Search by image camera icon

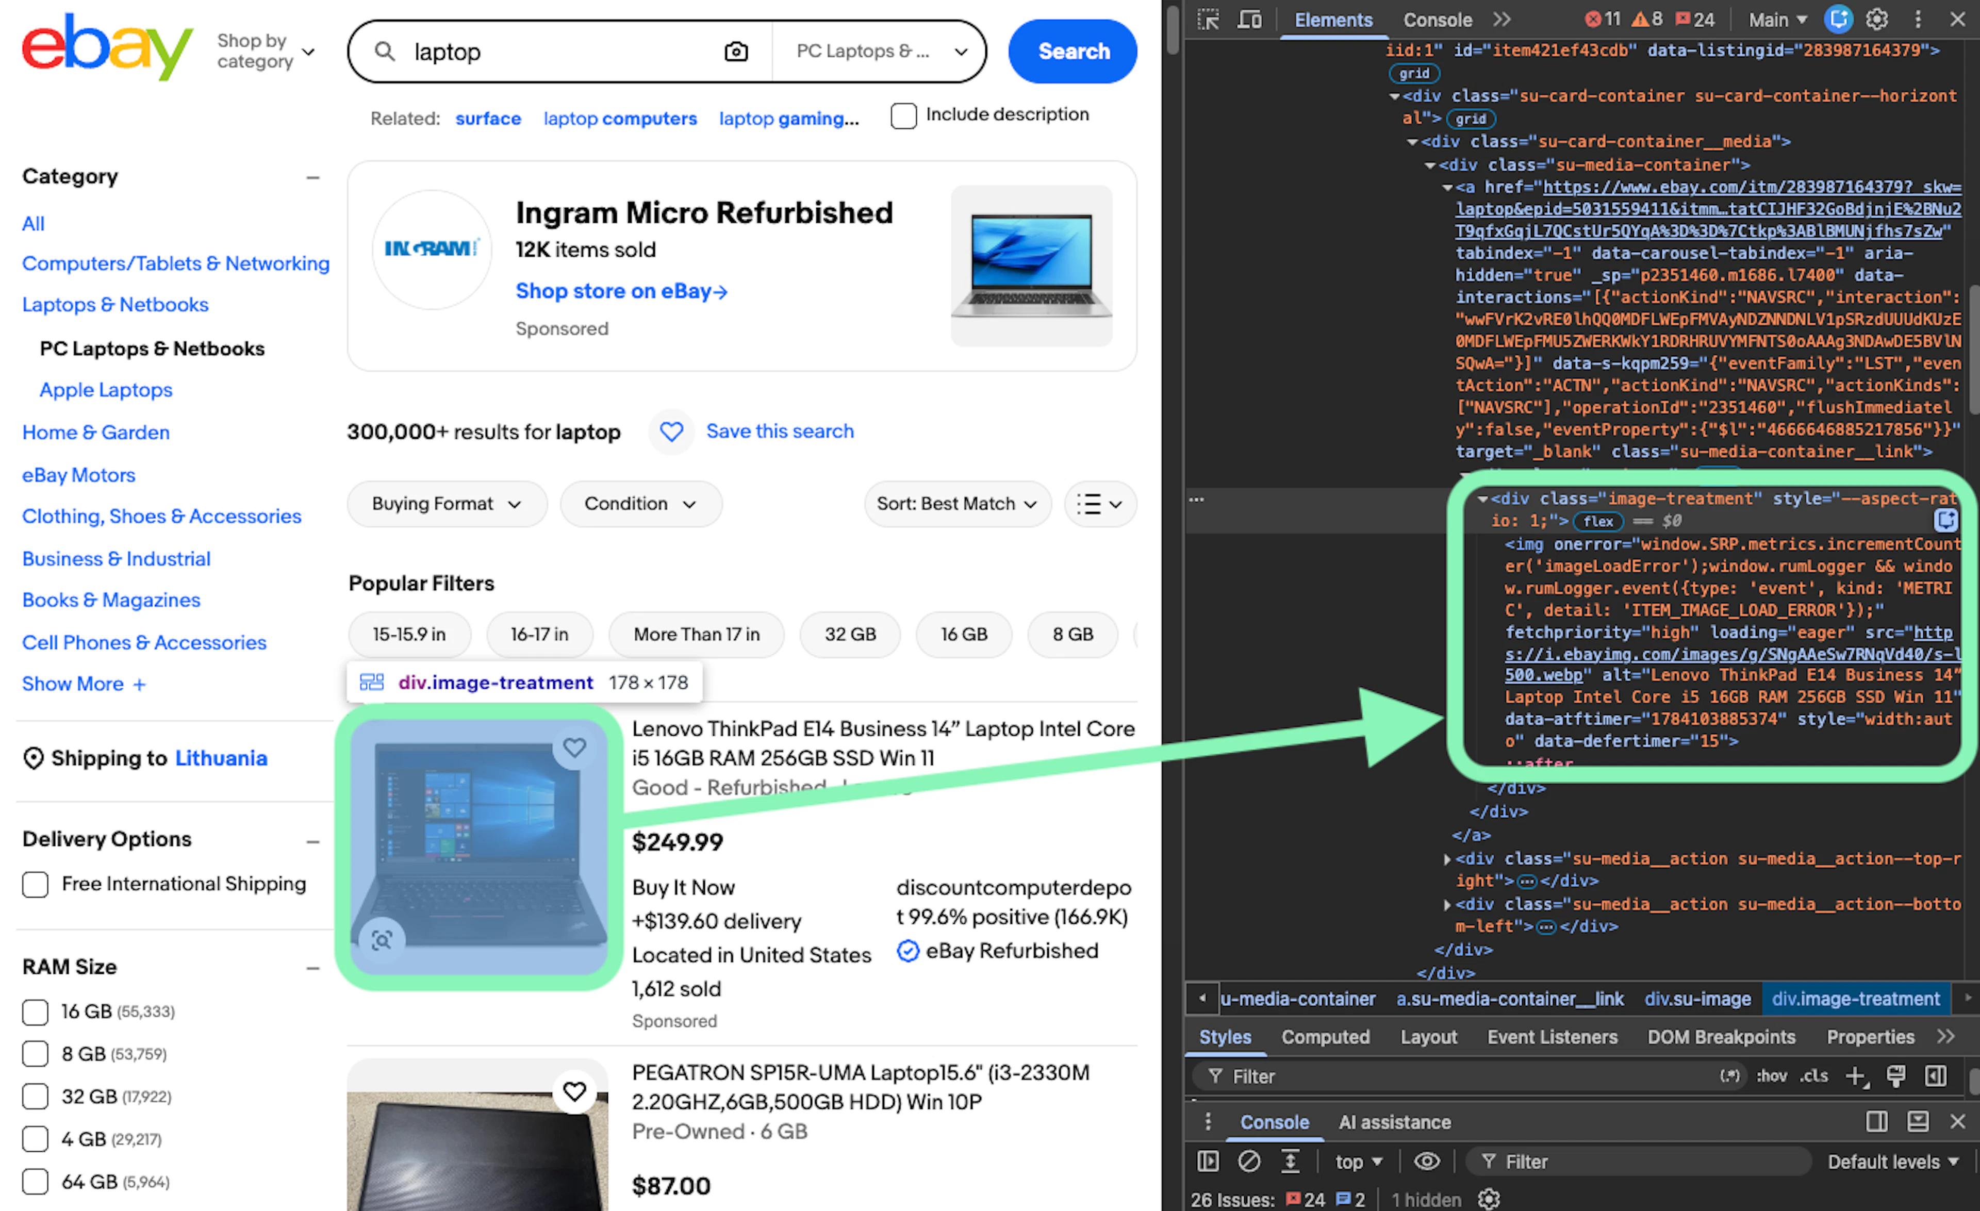(735, 52)
